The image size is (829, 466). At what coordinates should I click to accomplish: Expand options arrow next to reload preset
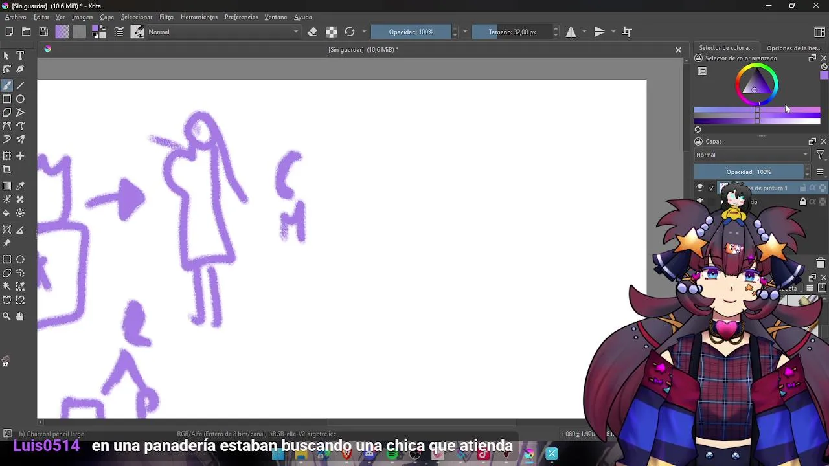(x=364, y=32)
